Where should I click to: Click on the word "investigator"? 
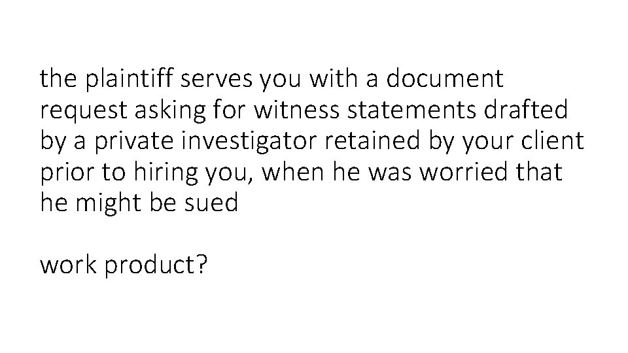tap(249, 142)
